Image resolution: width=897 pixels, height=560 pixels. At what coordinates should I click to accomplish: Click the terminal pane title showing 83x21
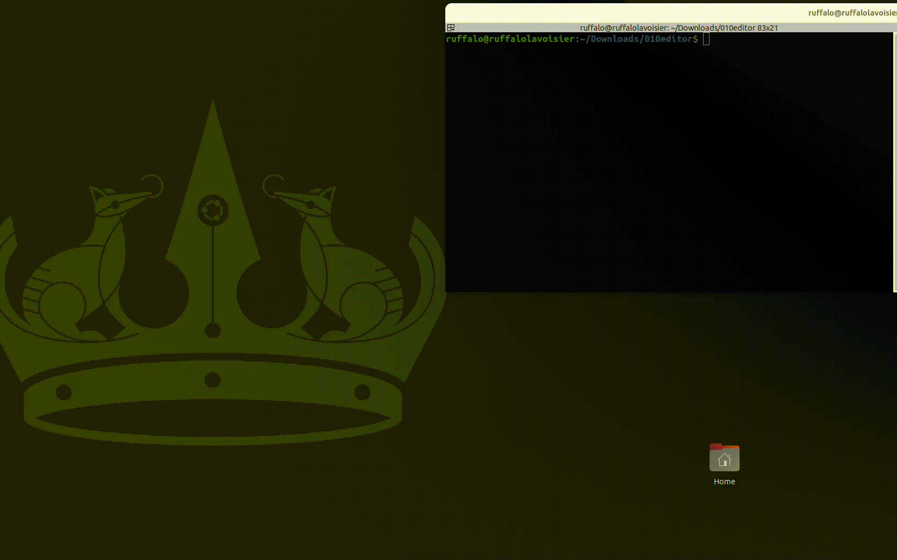click(x=678, y=28)
